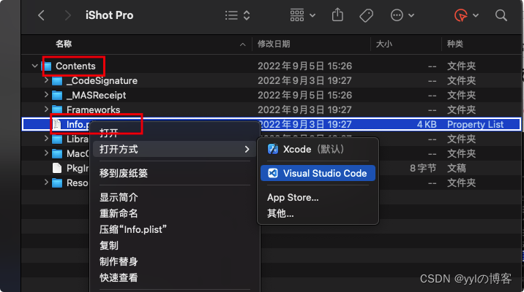Expand the Frameworks folder
524x292 pixels.
[x=46, y=109]
